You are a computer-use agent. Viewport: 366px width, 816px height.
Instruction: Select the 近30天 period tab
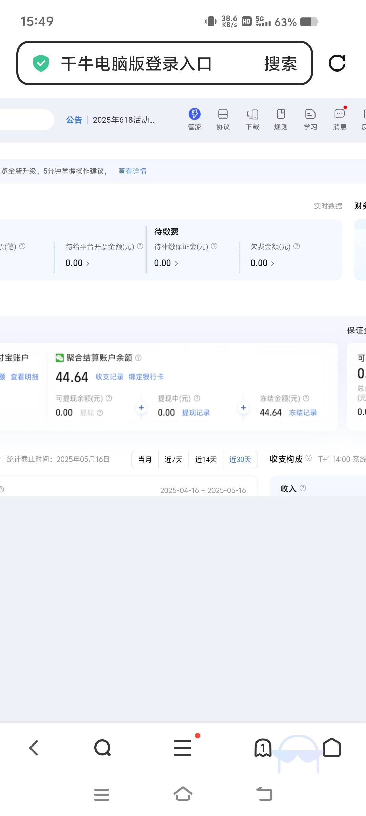coord(240,460)
